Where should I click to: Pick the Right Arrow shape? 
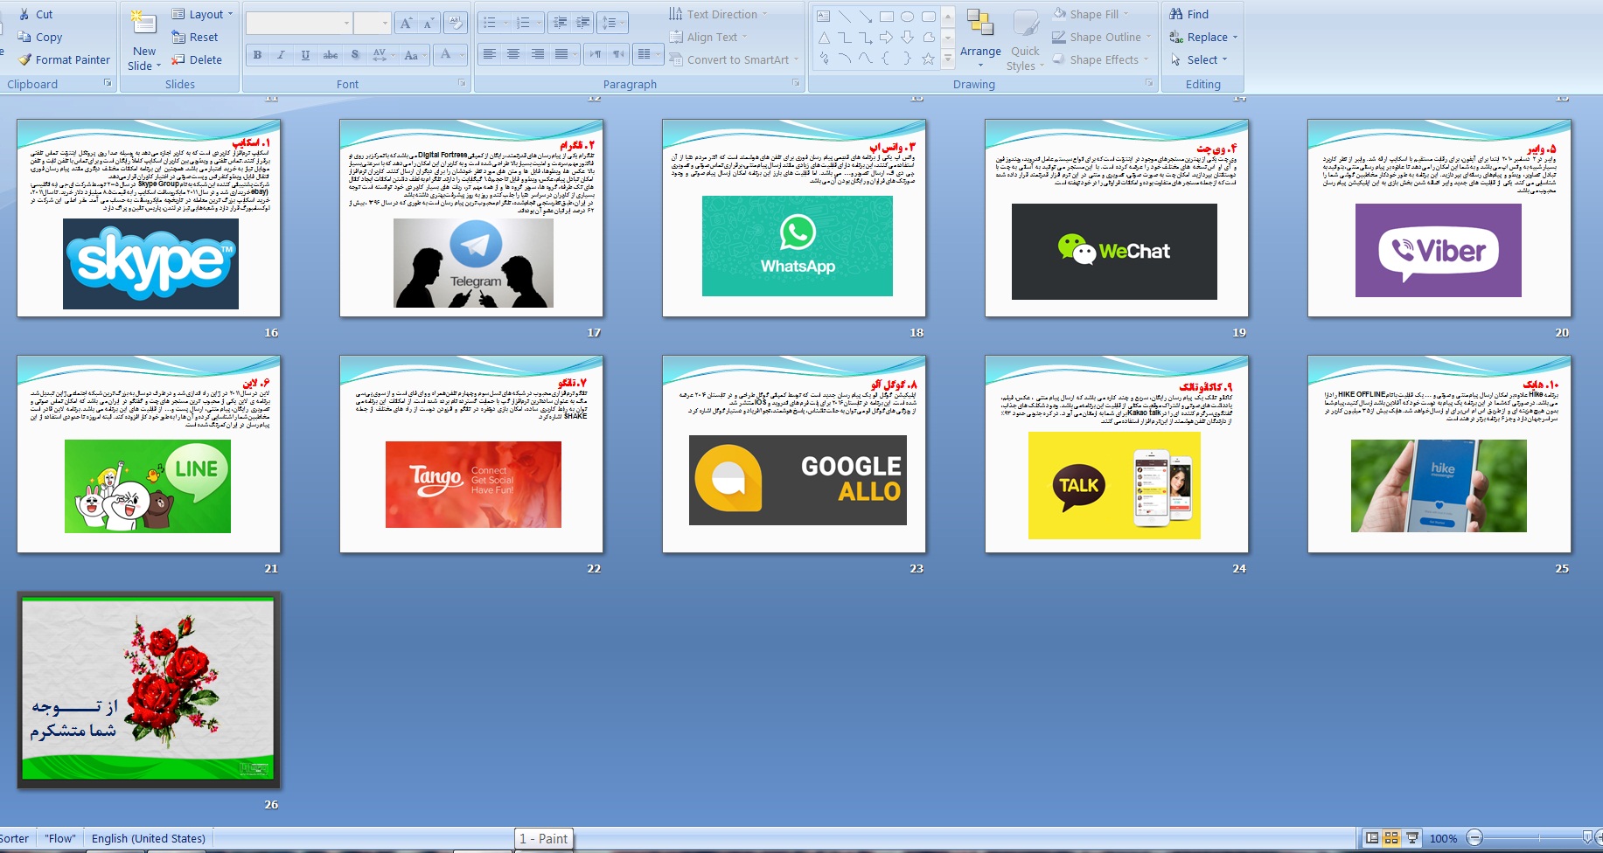886,37
